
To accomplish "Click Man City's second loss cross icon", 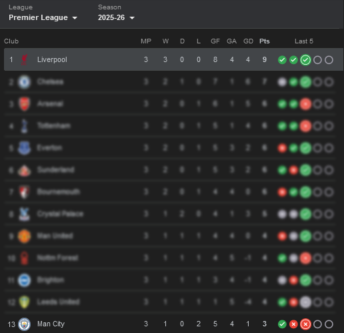I will 293,324.
